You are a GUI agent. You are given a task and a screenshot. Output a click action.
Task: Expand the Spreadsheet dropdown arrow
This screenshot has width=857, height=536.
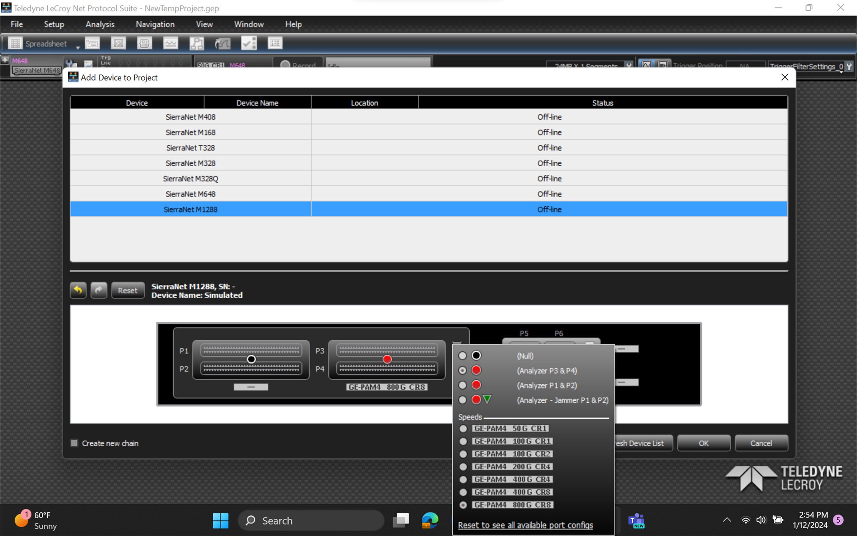78,47
